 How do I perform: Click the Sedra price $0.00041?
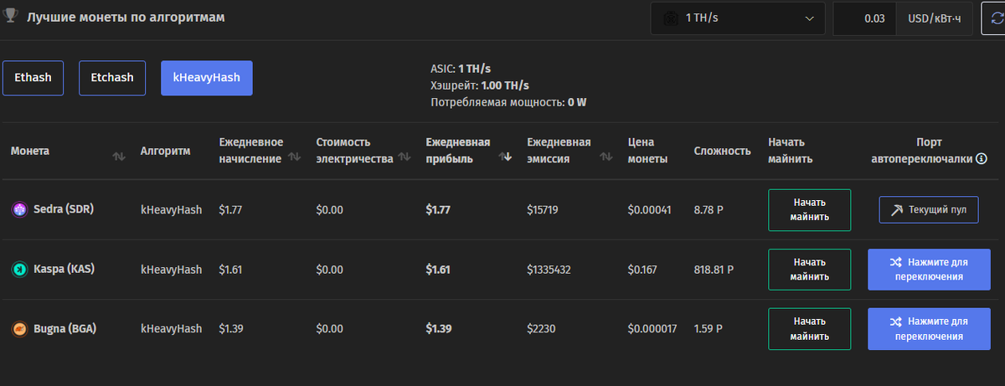click(x=649, y=210)
